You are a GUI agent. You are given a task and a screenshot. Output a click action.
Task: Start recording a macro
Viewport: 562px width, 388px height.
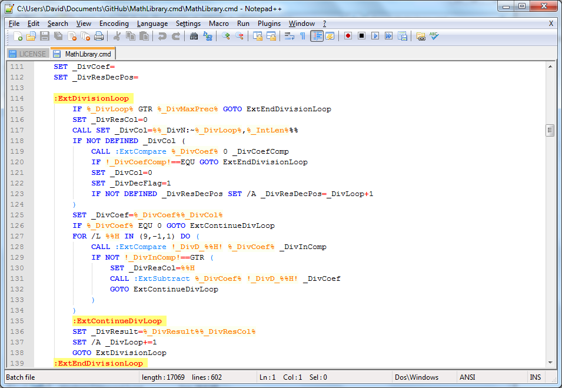(x=348, y=36)
